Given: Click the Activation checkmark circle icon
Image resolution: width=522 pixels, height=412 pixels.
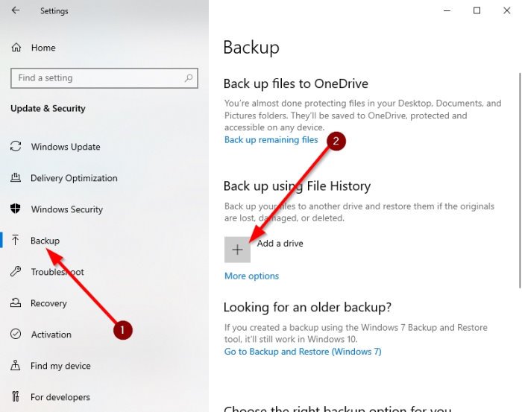Looking at the screenshot, I should [x=16, y=334].
